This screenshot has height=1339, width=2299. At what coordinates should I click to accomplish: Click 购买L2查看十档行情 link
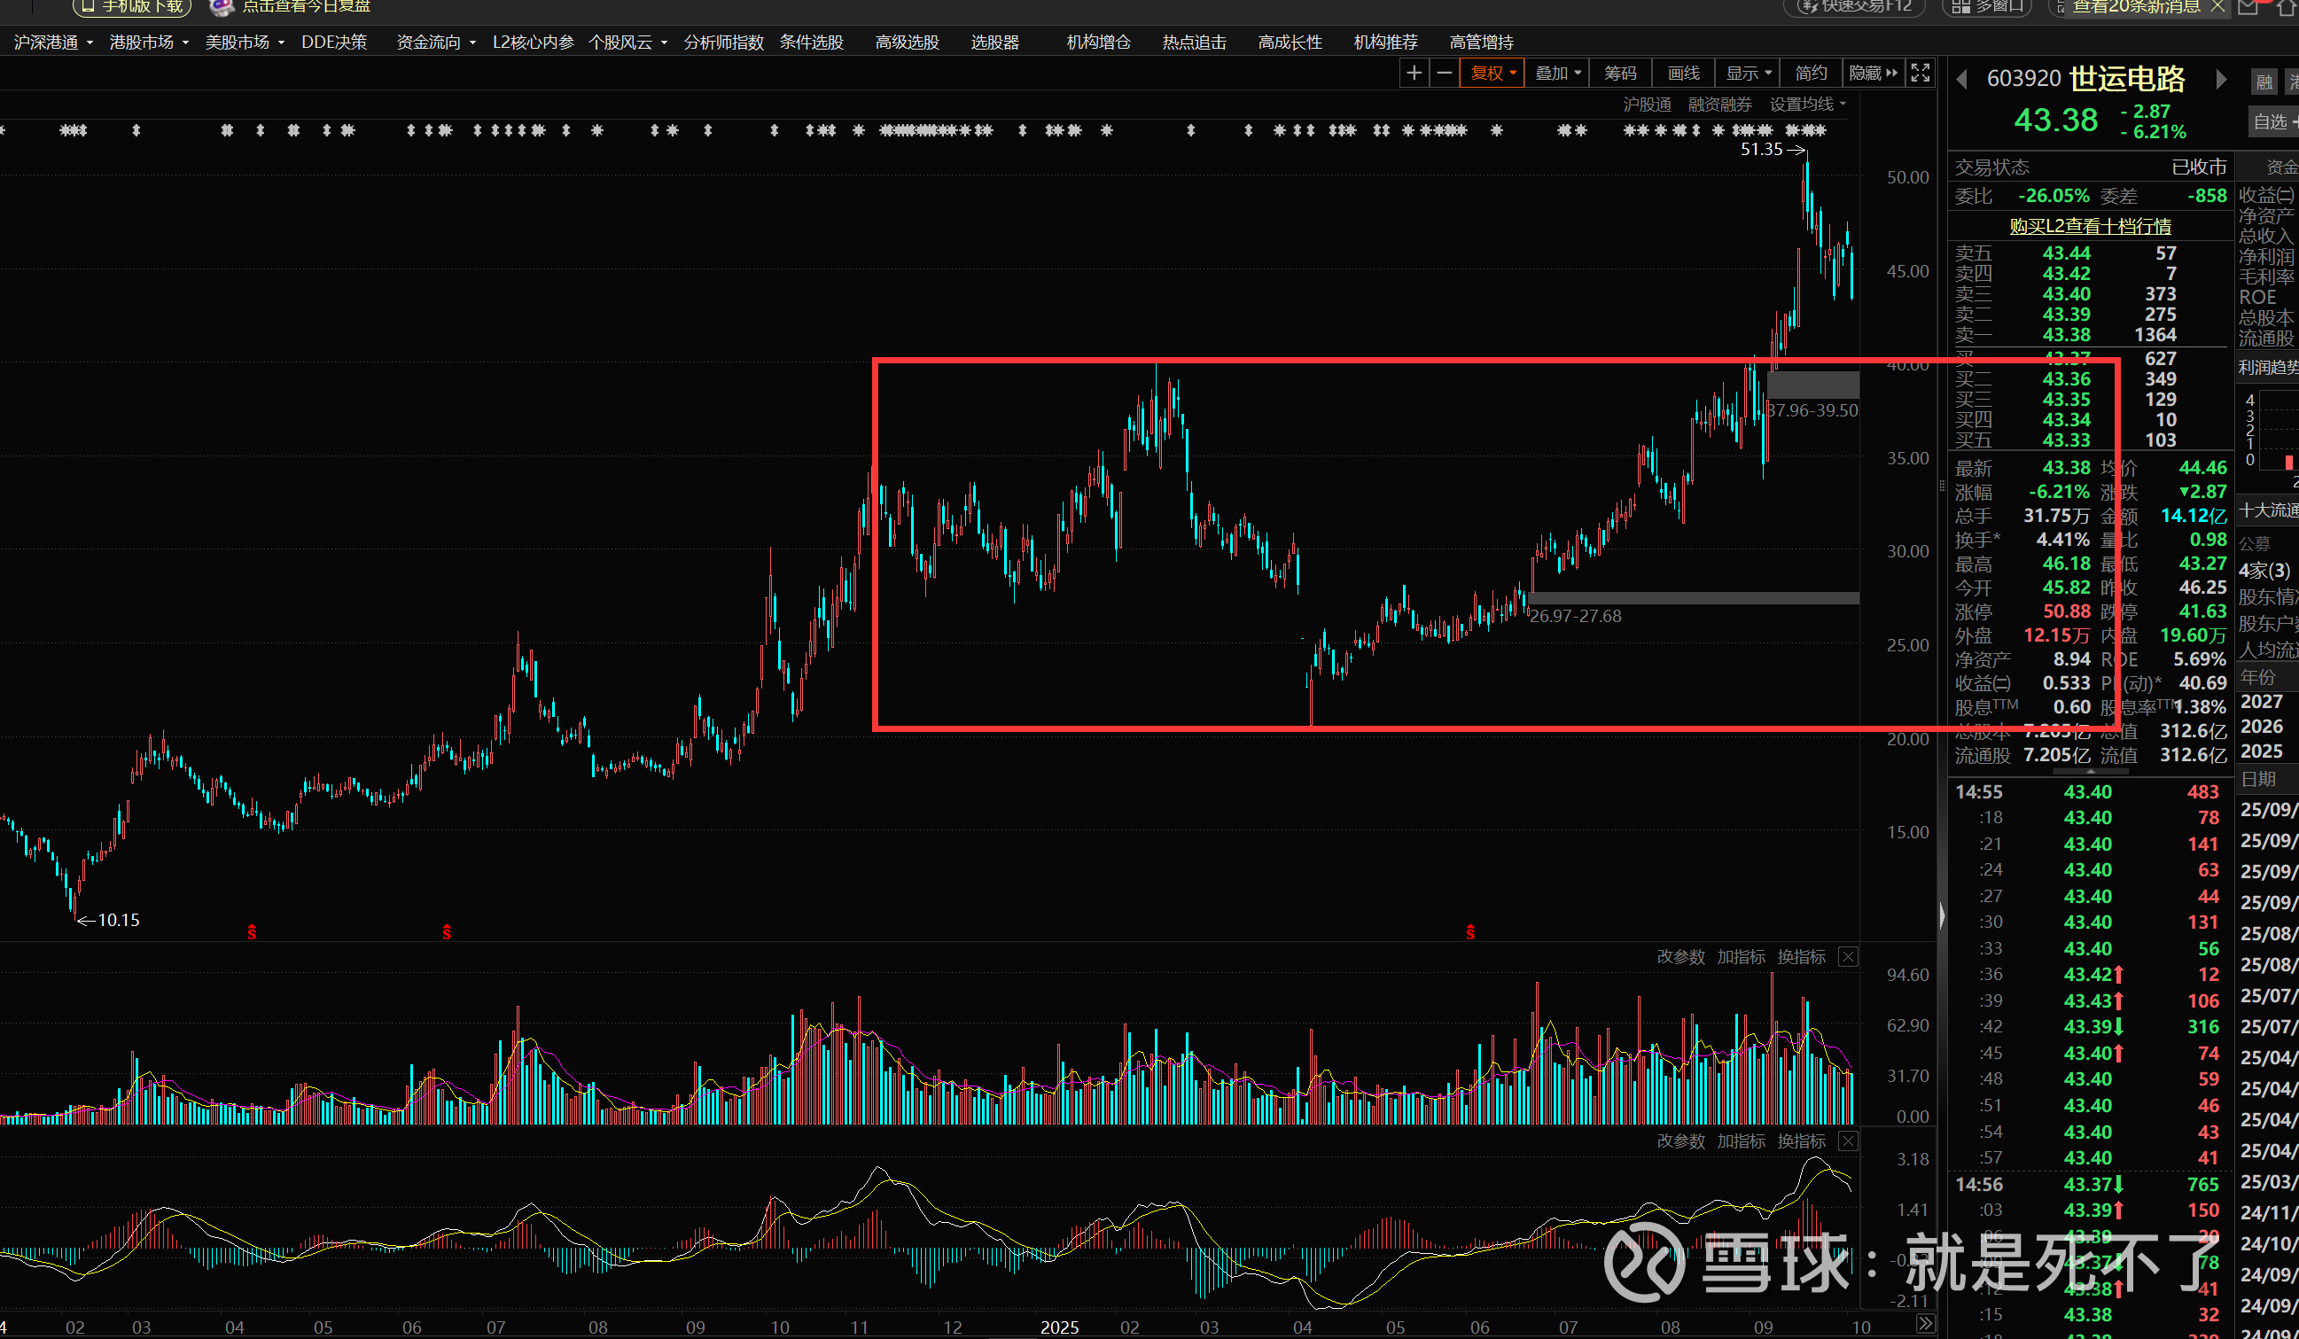[2090, 225]
